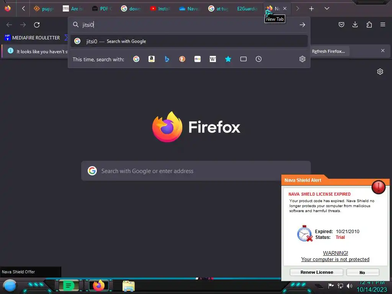Click the address bar containing jitsi0
Screen dimensions: 392x294
point(189,25)
